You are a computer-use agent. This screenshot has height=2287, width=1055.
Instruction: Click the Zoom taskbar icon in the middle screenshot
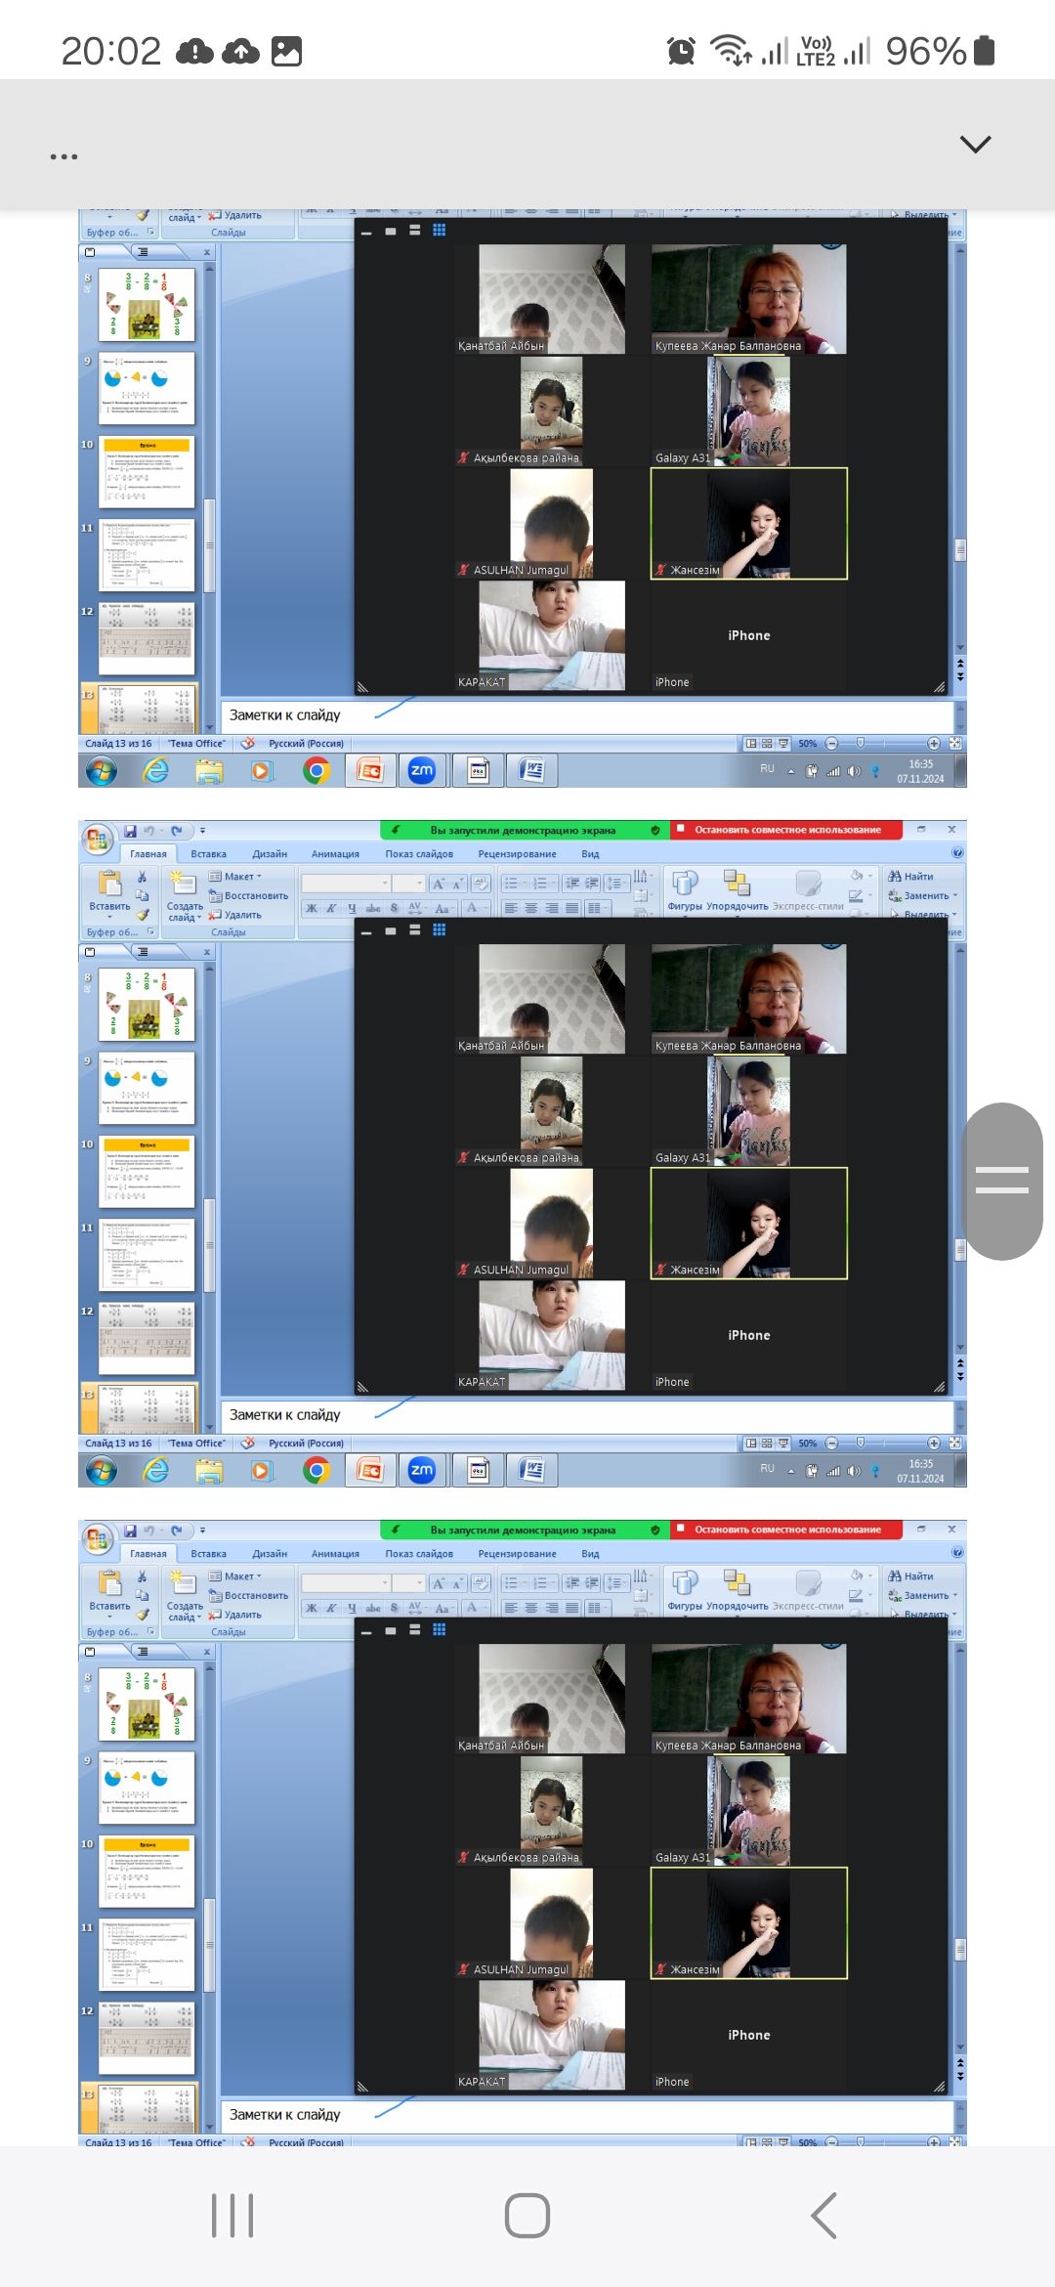click(421, 1470)
